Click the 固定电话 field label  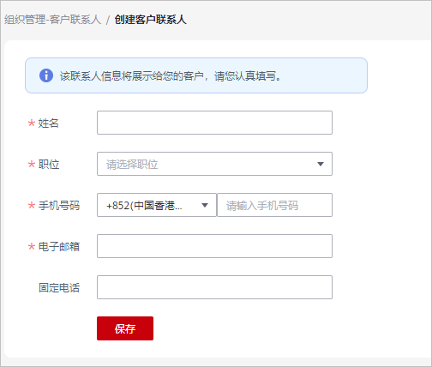tap(59, 288)
